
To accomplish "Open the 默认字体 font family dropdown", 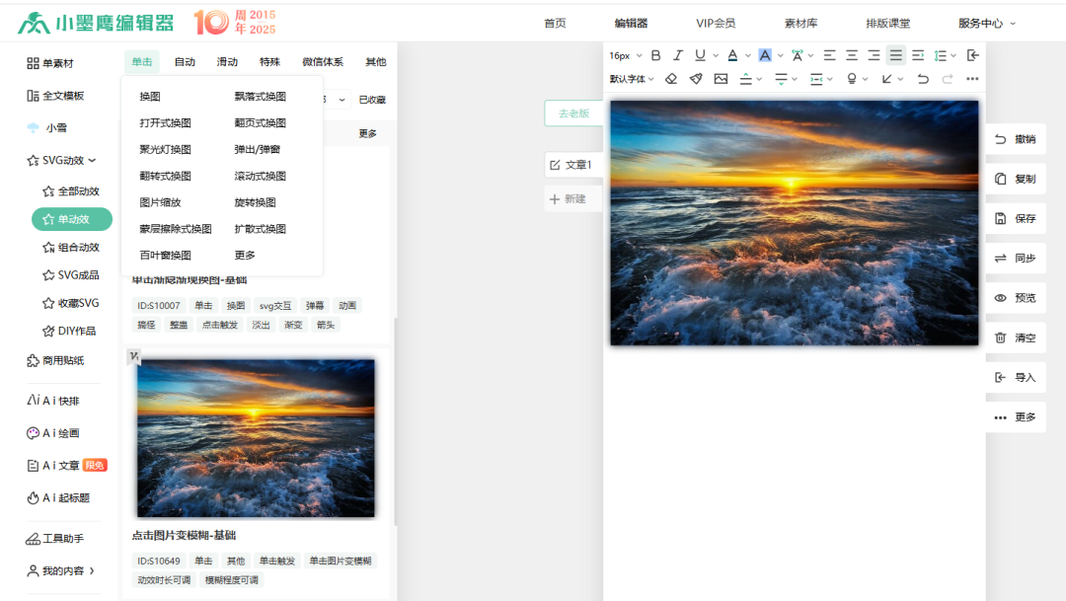I will tap(630, 78).
